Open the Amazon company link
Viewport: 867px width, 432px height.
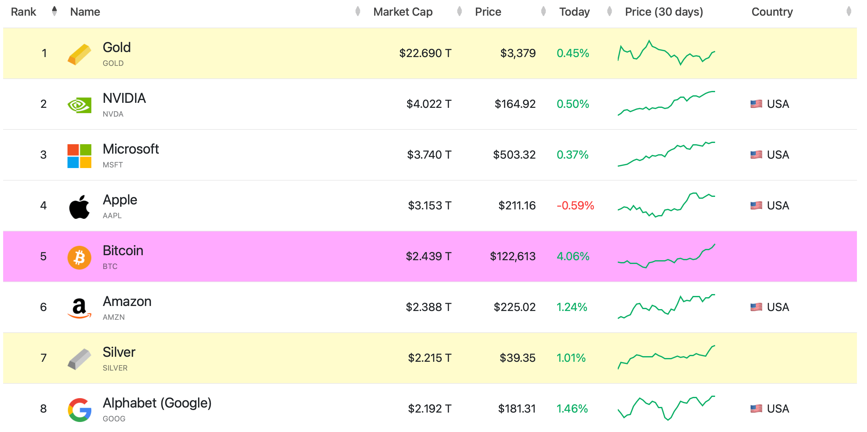pyautogui.click(x=127, y=301)
